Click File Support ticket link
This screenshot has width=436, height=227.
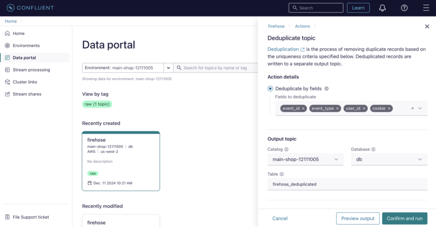31,217
